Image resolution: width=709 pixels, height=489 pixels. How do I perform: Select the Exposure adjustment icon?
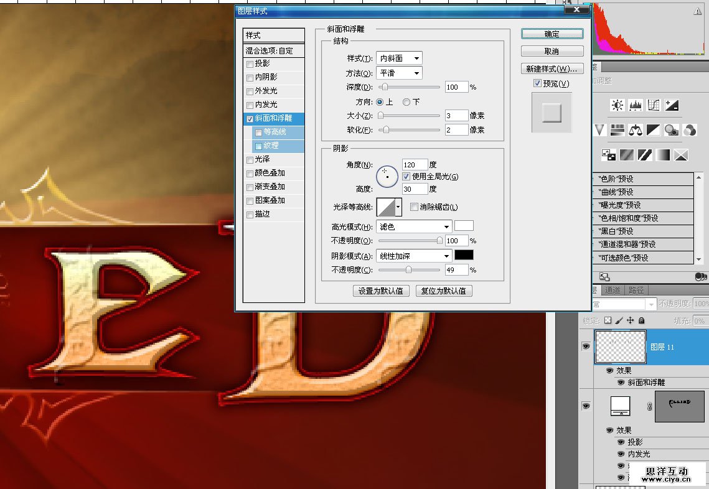point(672,106)
